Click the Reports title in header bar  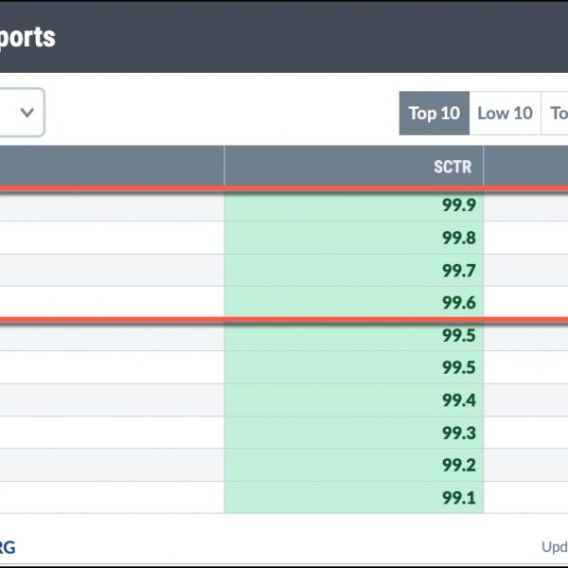coord(27,37)
